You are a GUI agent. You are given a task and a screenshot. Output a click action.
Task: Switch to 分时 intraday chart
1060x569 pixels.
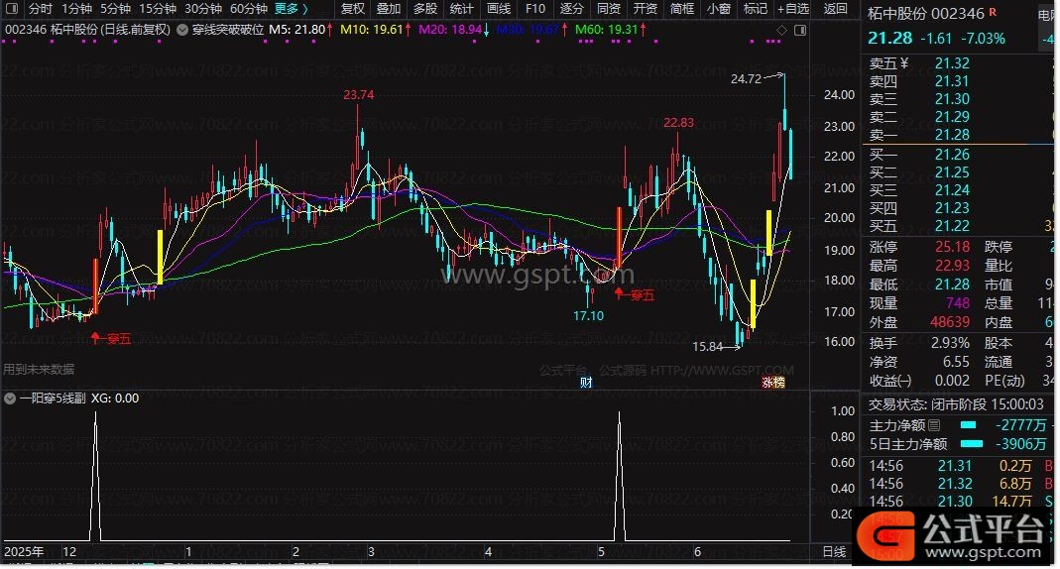(41, 9)
